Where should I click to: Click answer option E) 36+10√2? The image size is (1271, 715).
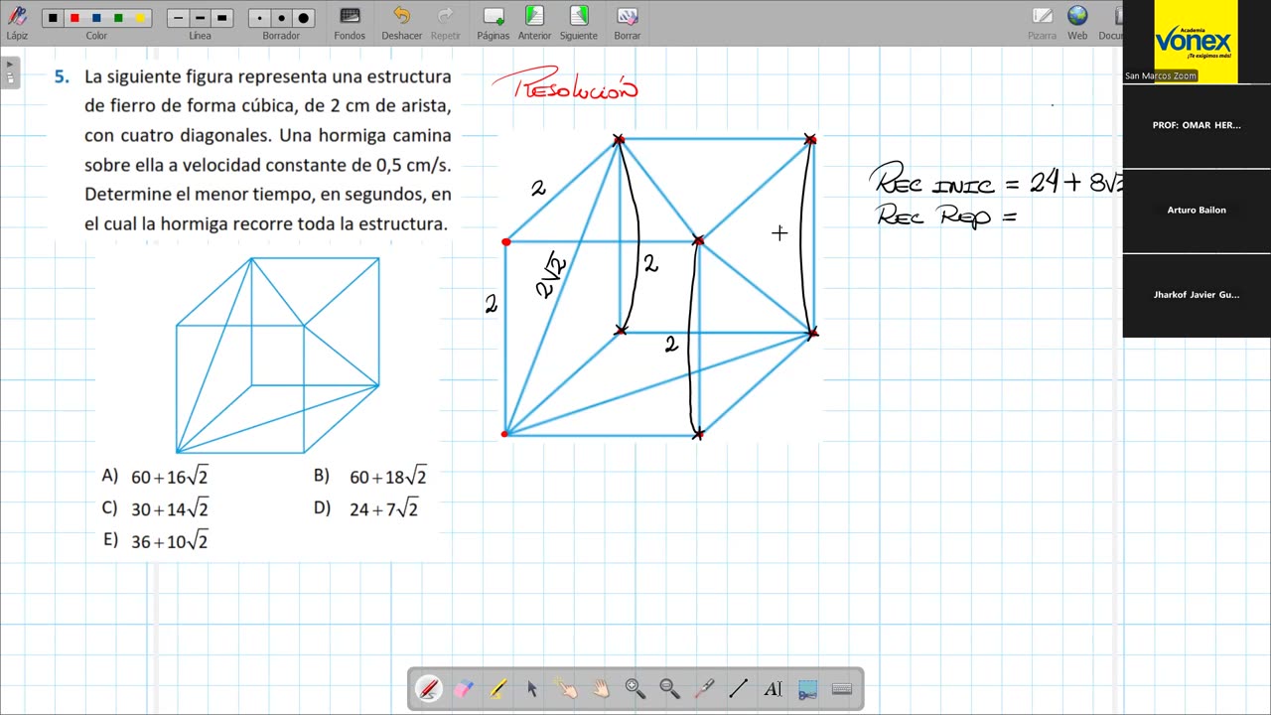tap(155, 540)
